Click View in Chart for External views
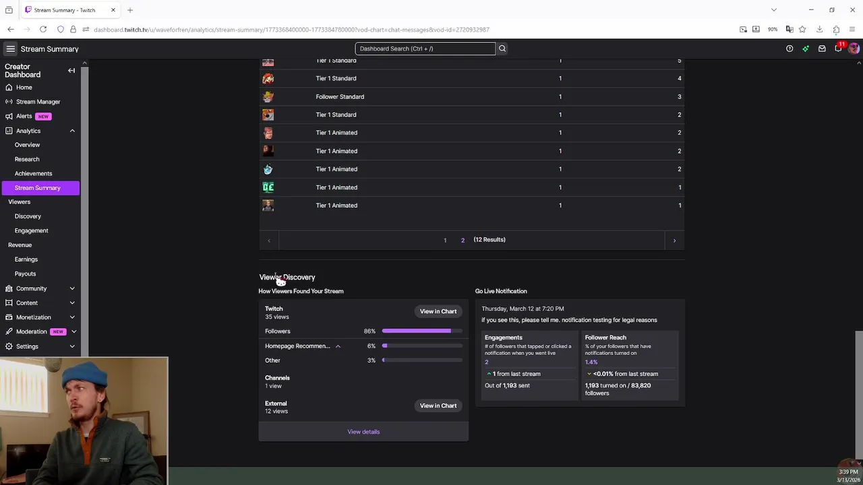Screen dimensions: 863x485 click(438, 406)
